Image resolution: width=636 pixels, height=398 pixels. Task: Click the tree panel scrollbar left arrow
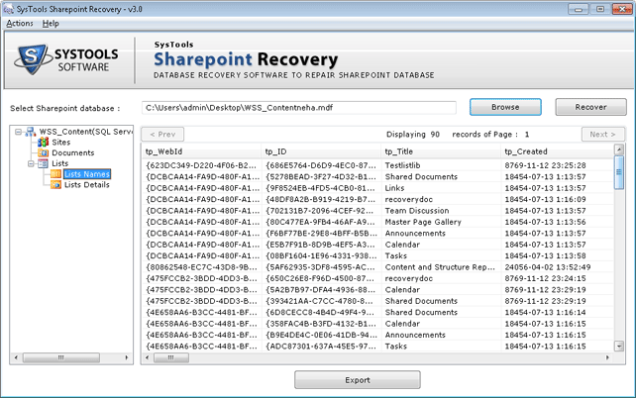[16, 357]
